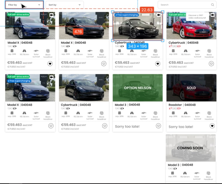
Task: Unfavorite the Roadster card heart
Action: [212, 126]
